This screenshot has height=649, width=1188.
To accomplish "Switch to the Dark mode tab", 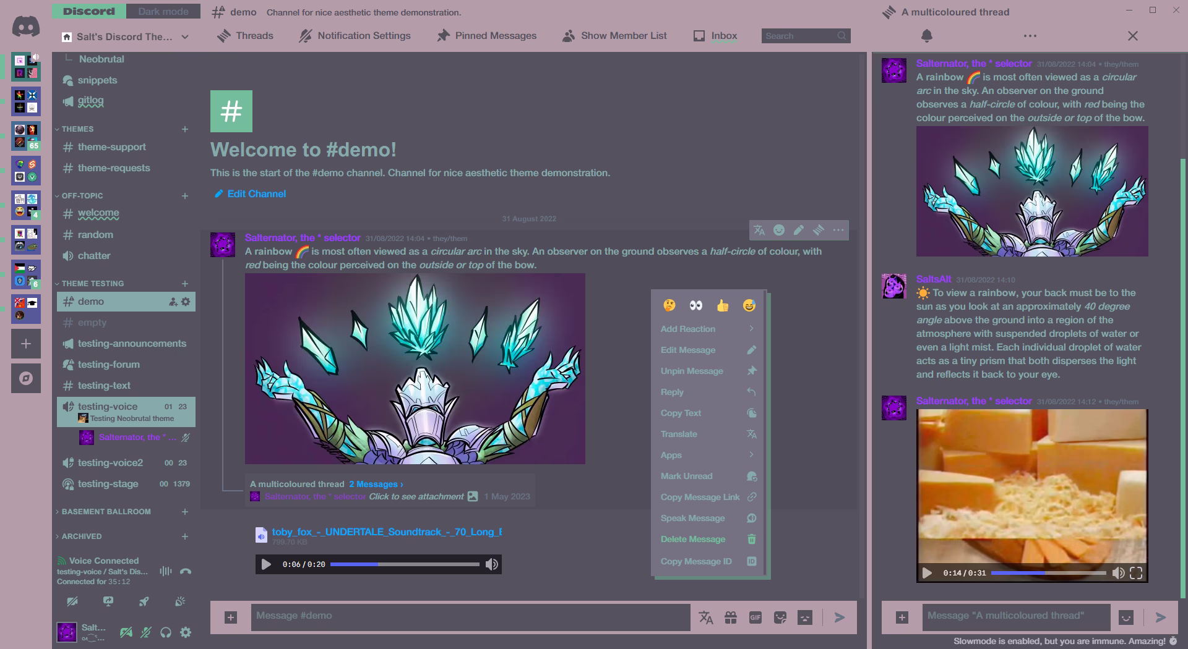I will click(162, 11).
